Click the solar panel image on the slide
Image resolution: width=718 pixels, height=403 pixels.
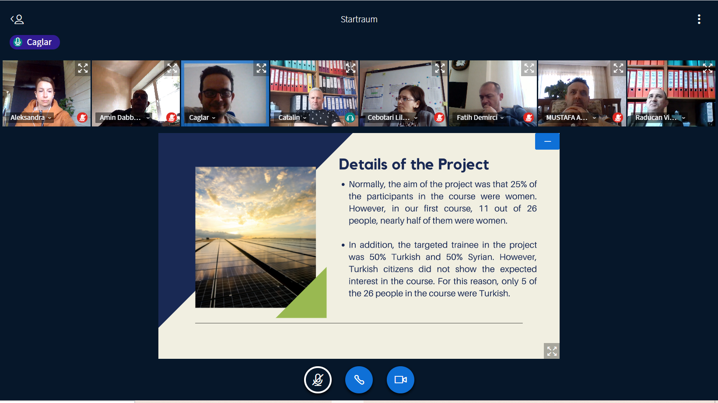point(256,237)
